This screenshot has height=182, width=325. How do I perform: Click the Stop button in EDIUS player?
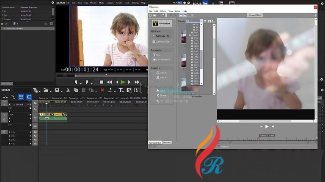(x=102, y=82)
